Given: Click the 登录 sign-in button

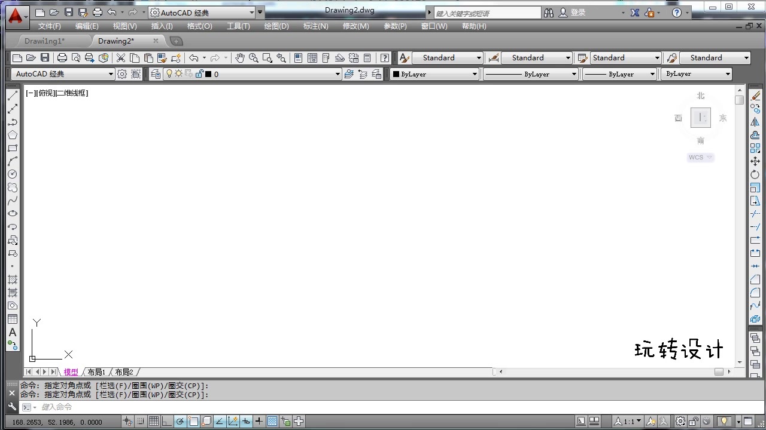Looking at the screenshot, I should [x=573, y=13].
